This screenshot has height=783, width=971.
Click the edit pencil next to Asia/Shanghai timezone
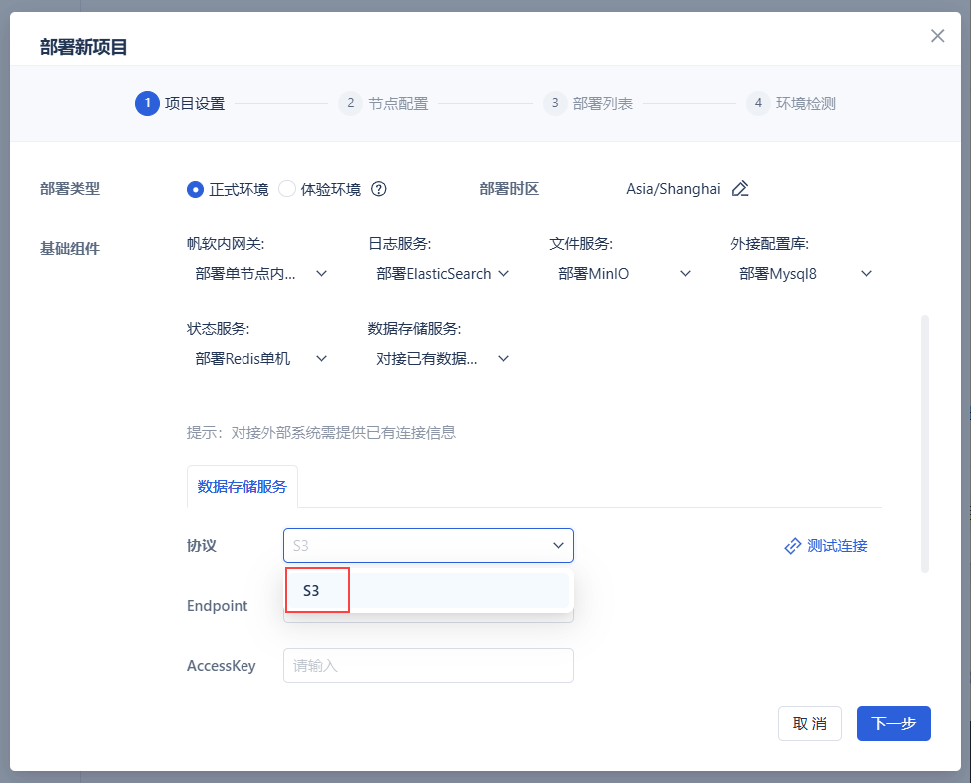[x=739, y=189]
